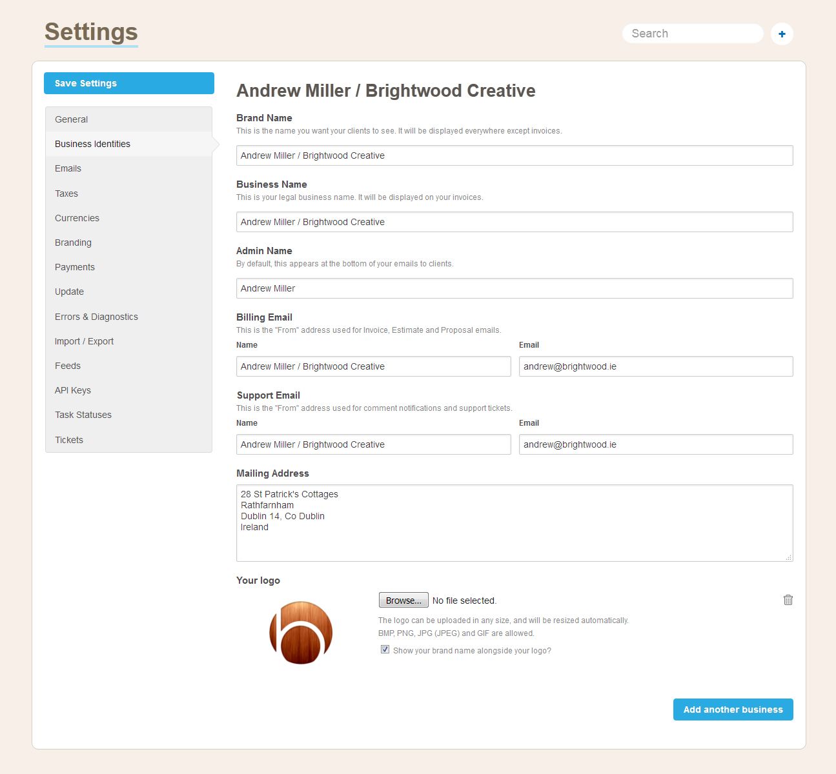836x774 pixels.
Task: Delete logo using the trash can icon
Action: (788, 600)
